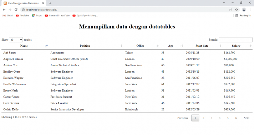Close the Cara Menggunakan Datatables tab
254x135 pixels.
pyautogui.click(x=43, y=3)
